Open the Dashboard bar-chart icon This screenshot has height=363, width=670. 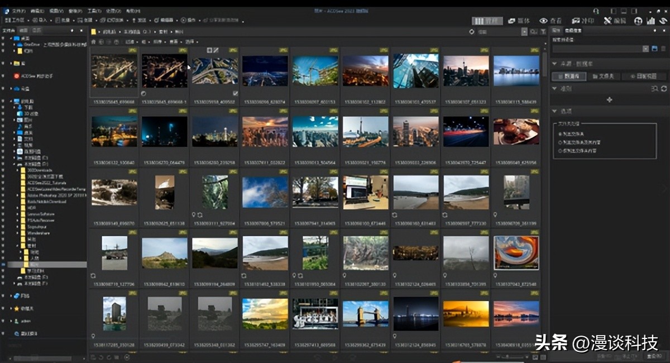pos(650,21)
